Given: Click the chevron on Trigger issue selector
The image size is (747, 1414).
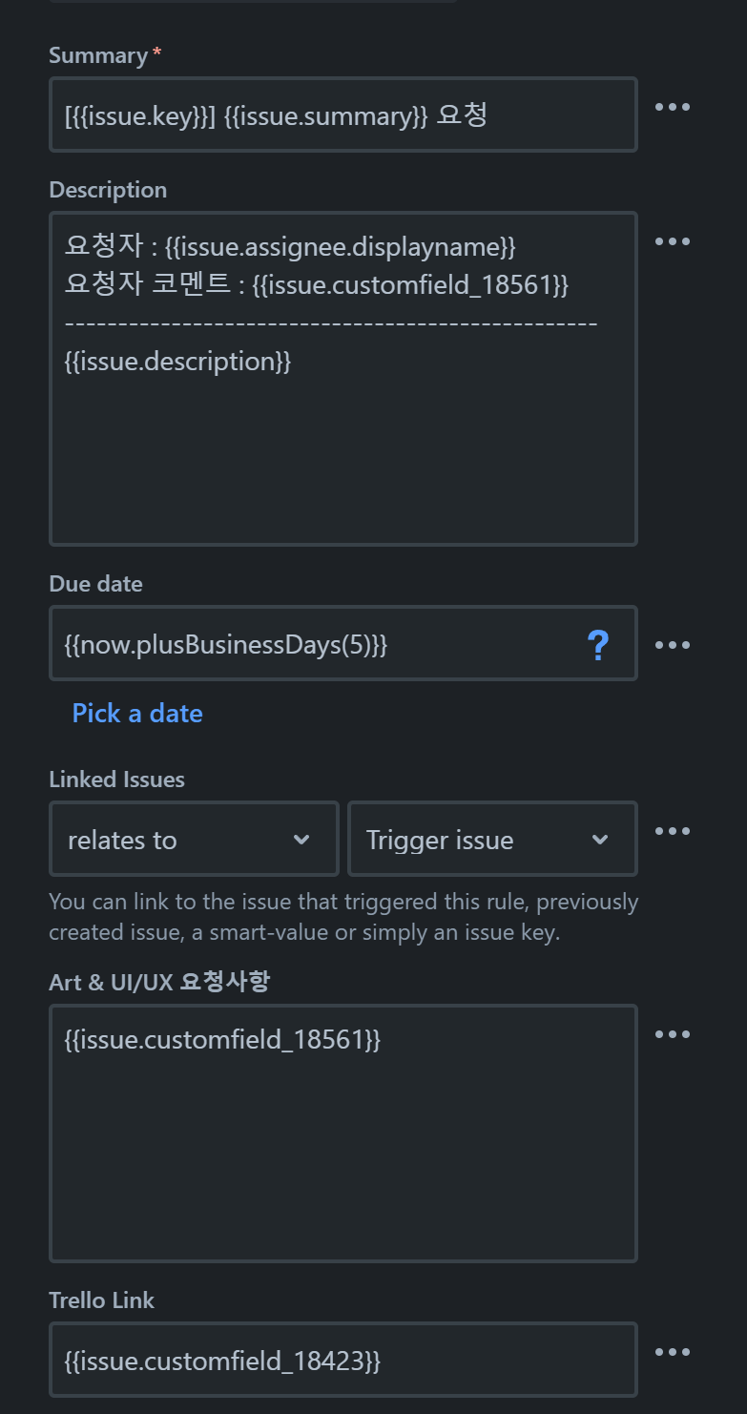Looking at the screenshot, I should (x=600, y=840).
